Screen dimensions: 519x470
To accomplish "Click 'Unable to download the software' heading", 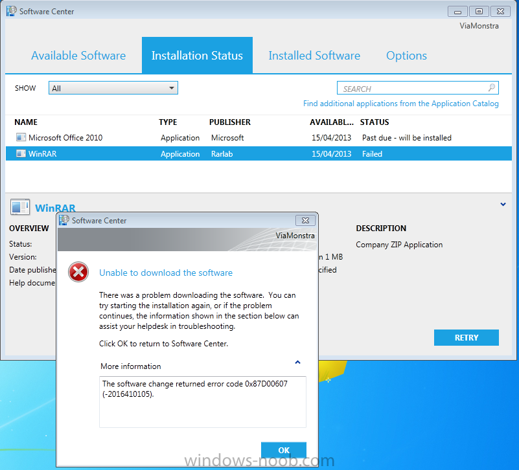I will (x=166, y=273).
